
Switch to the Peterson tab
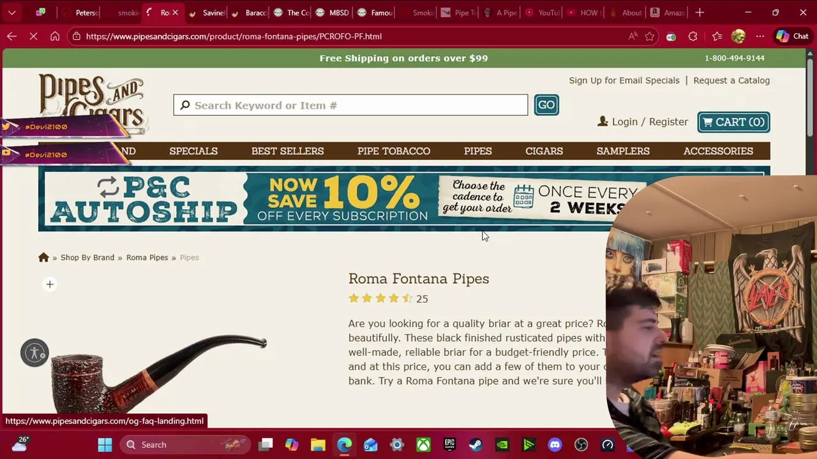pyautogui.click(x=80, y=12)
